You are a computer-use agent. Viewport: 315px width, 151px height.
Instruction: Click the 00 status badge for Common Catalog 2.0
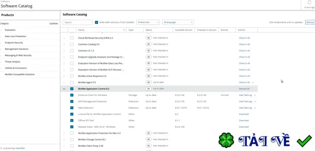[x=148, y=44]
